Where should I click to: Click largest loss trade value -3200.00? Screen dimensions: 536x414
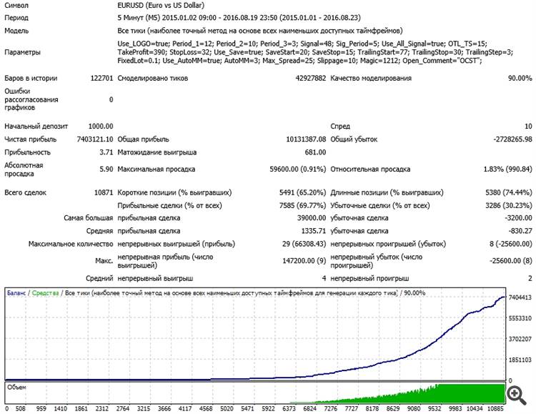(x=518, y=218)
